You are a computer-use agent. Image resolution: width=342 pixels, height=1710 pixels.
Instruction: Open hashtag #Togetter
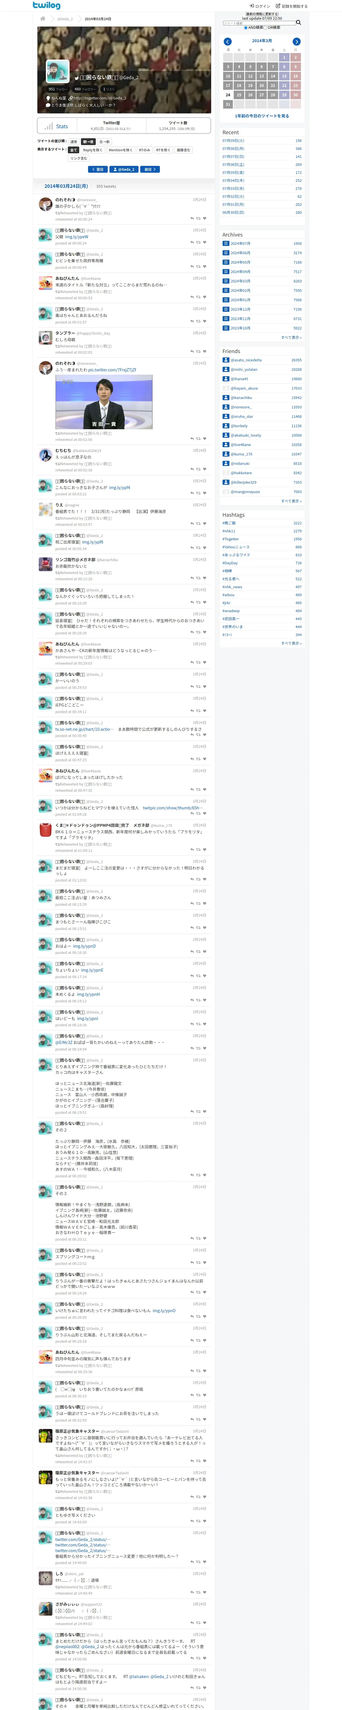(x=231, y=539)
